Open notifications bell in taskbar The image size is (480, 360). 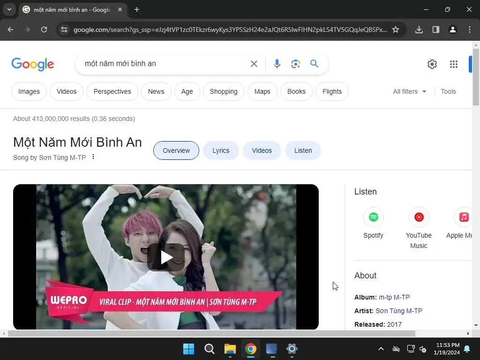[x=467, y=349]
